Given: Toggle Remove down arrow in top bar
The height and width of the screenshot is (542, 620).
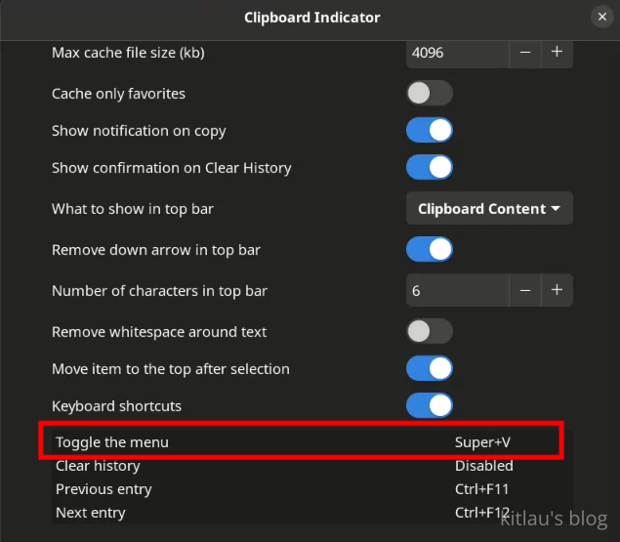Looking at the screenshot, I should point(430,249).
